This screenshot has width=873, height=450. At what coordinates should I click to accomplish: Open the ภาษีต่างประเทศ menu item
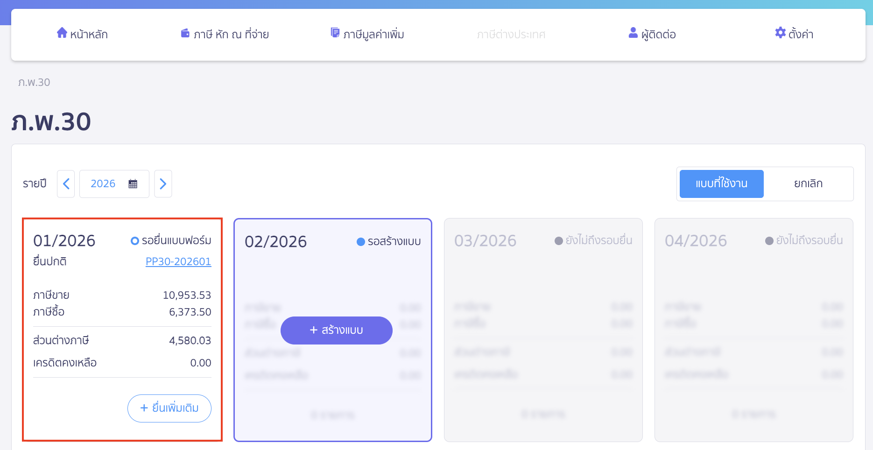click(511, 35)
